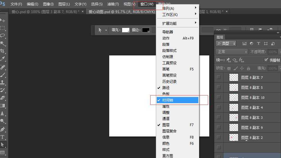Select layer thumbnail of 图层 8 副本 10

pyautogui.click(x=234, y=98)
